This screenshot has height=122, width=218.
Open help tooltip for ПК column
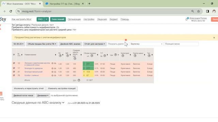[60, 56]
